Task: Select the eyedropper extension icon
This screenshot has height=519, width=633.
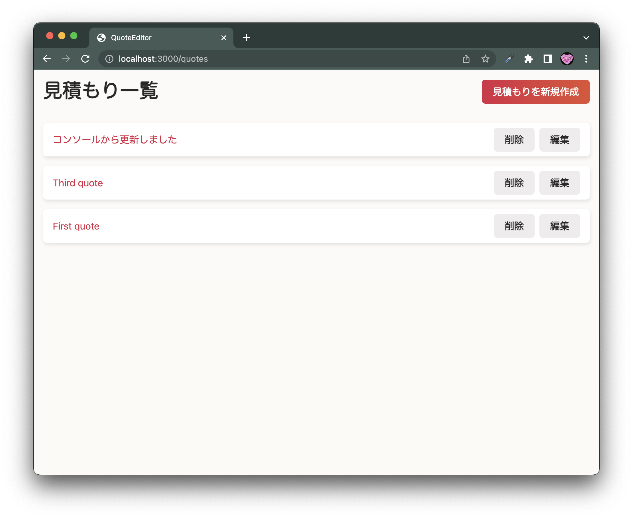Action: (509, 59)
